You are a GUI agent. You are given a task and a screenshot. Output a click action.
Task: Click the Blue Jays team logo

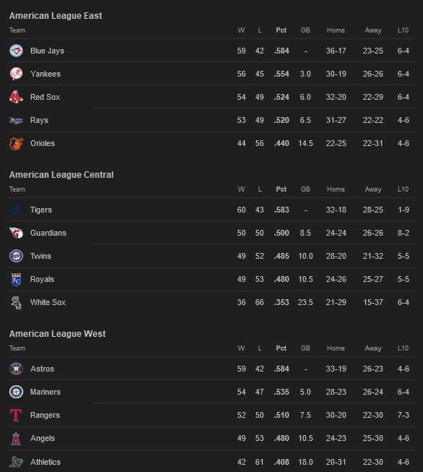point(16,51)
